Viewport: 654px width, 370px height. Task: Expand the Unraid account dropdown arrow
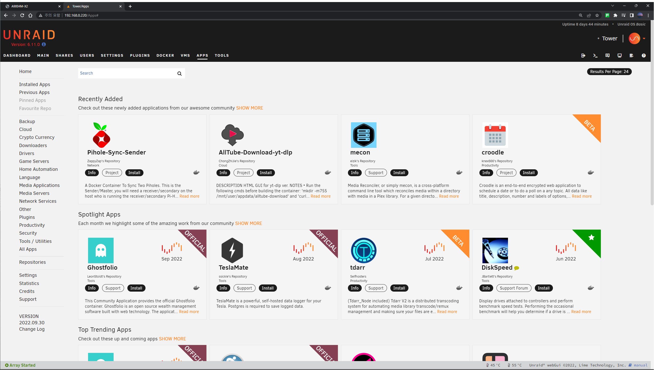pos(644,39)
